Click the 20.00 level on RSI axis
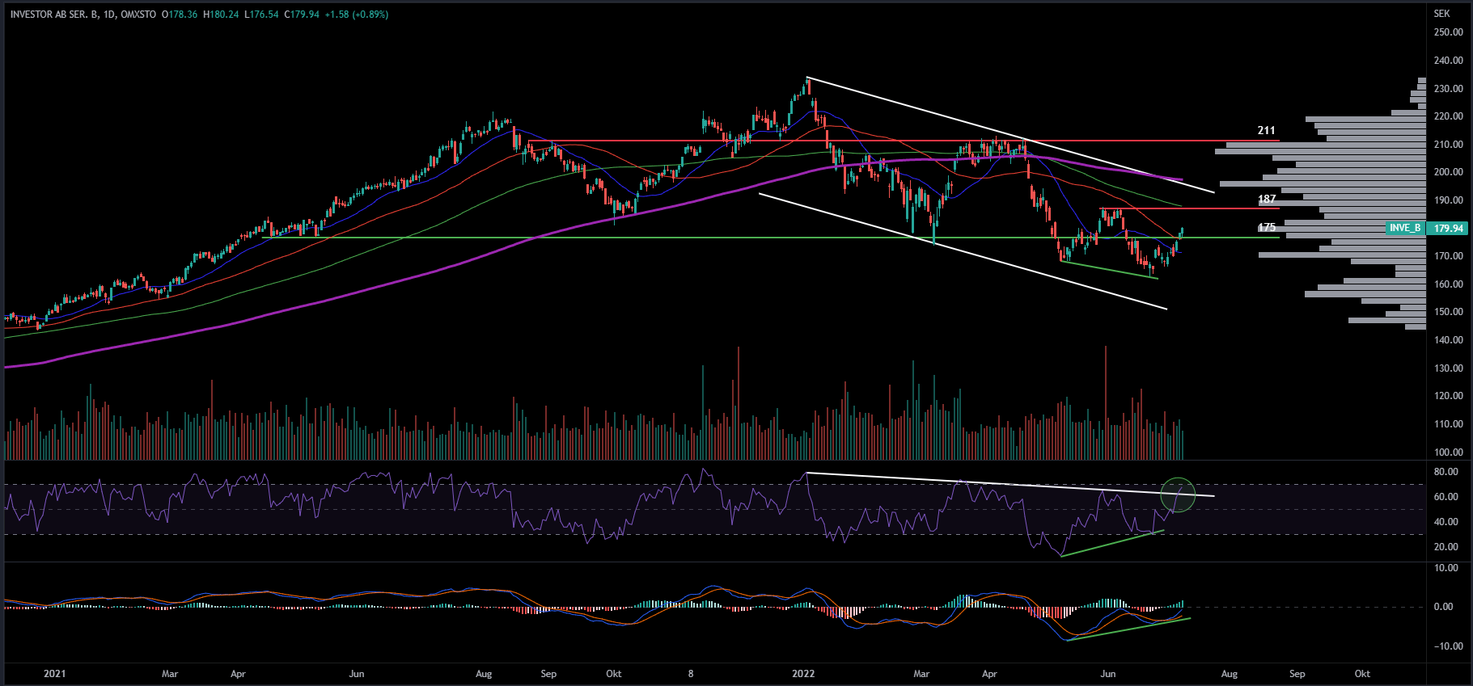The width and height of the screenshot is (1473, 686). 1446,547
